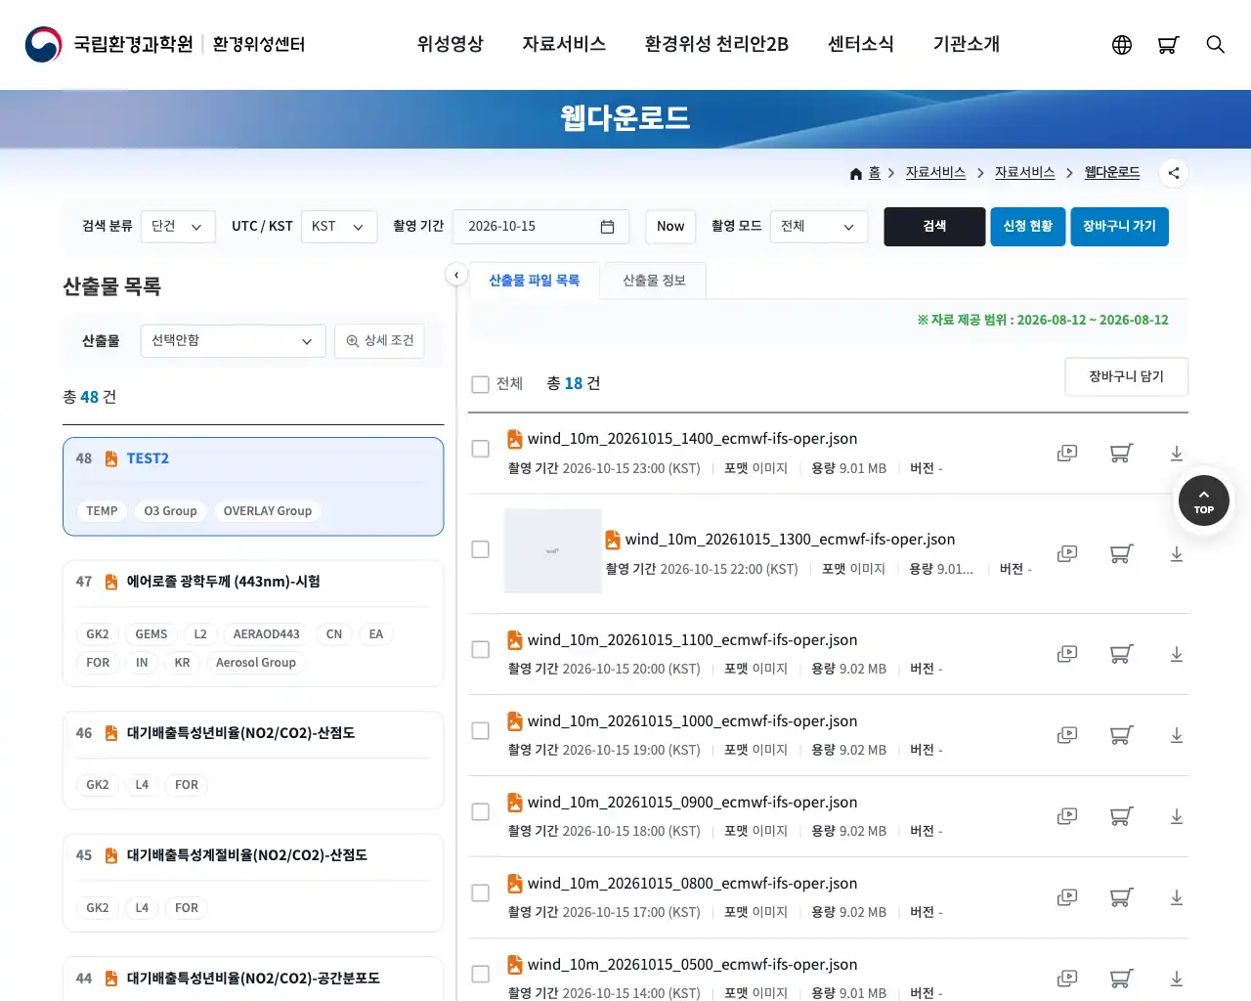The image size is (1251, 1001).
Task: Check the 전체 select-all checkbox
Action: coord(480,384)
